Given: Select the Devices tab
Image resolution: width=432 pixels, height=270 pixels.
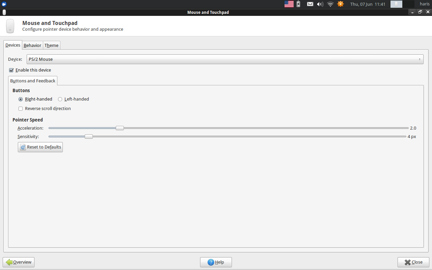Looking at the screenshot, I should click(x=13, y=45).
